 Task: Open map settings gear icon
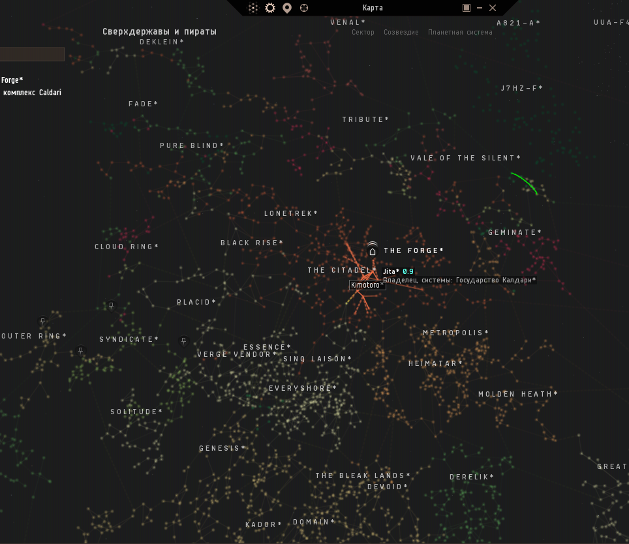pyautogui.click(x=270, y=8)
